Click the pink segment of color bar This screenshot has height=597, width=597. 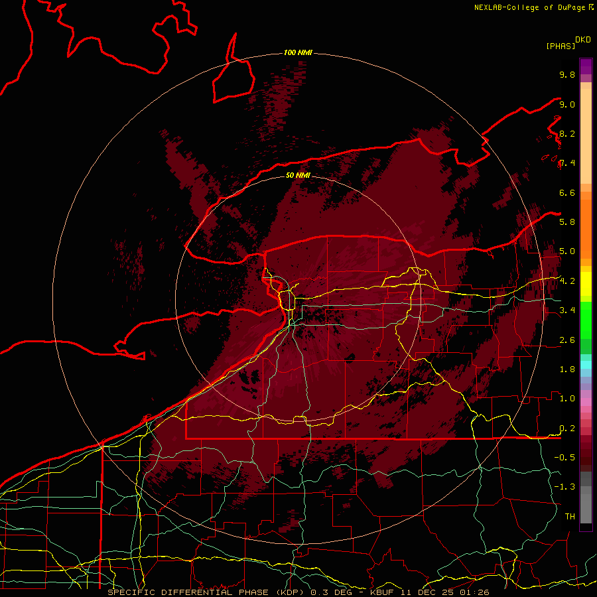[x=586, y=402]
